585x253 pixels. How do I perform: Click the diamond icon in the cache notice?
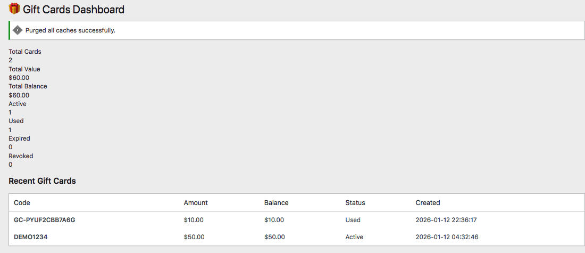pyautogui.click(x=18, y=30)
